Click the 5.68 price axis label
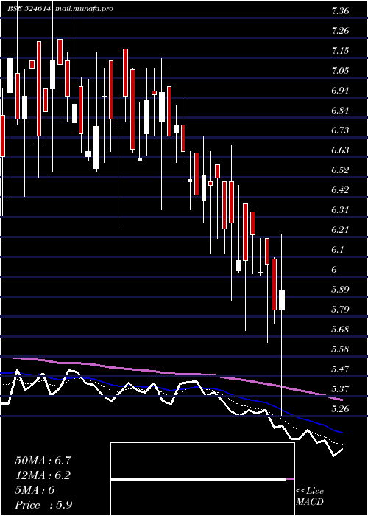 [x=340, y=329]
